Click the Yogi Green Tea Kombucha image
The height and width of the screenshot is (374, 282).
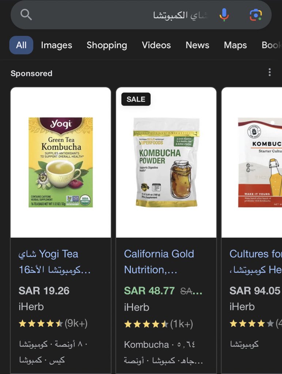tap(61, 162)
